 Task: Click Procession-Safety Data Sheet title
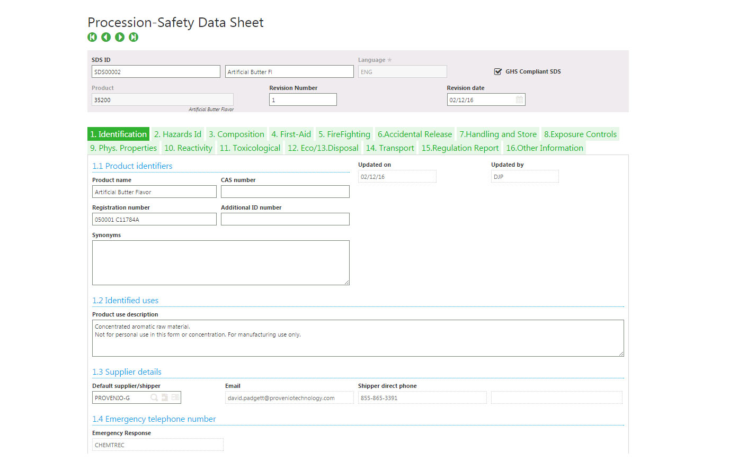[175, 23]
